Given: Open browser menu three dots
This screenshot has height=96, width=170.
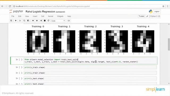Looking at the screenshot, I should (x=168, y=6).
